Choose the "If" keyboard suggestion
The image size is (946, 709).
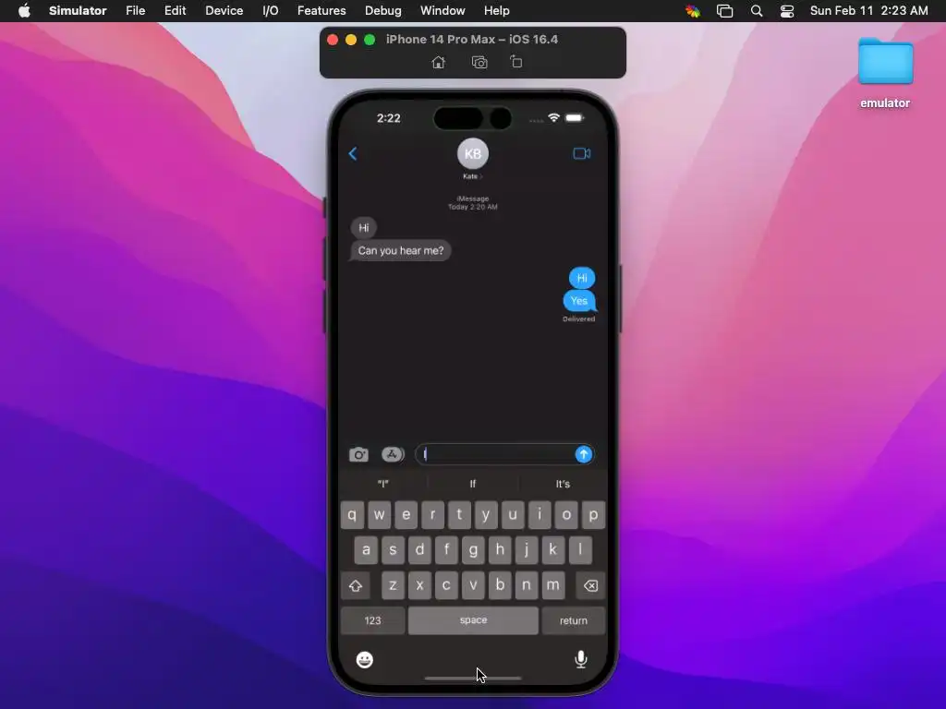(x=472, y=484)
